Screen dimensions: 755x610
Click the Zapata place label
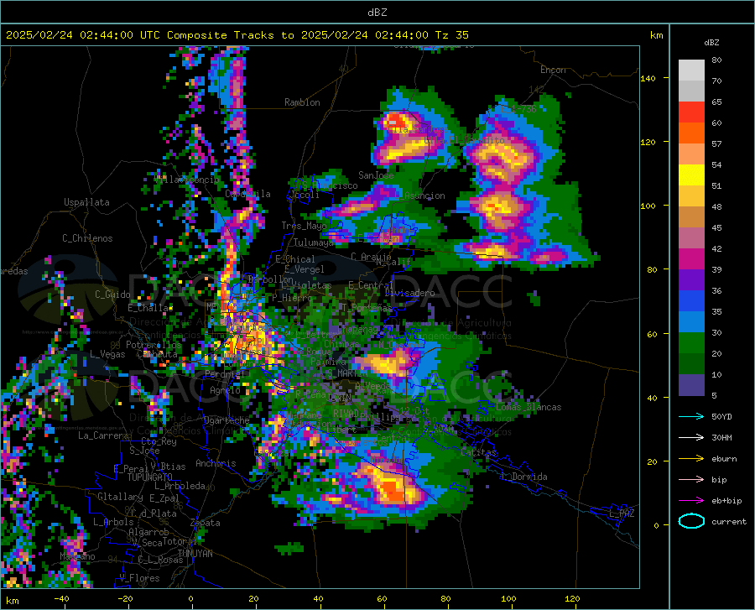[206, 523]
